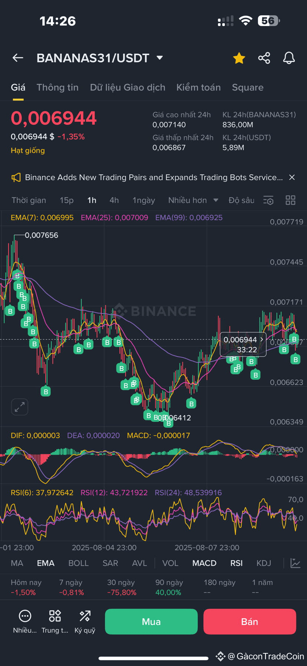Screen dimensions: 307x666
Task: Tap the 30 ngày -75,80% performance
Action: (x=122, y=587)
